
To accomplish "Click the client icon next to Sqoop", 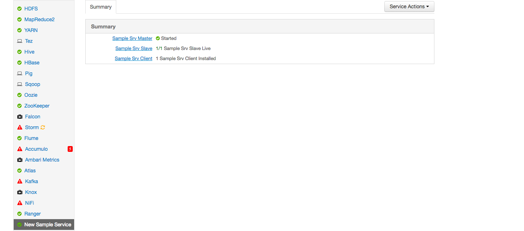I will pos(19,84).
